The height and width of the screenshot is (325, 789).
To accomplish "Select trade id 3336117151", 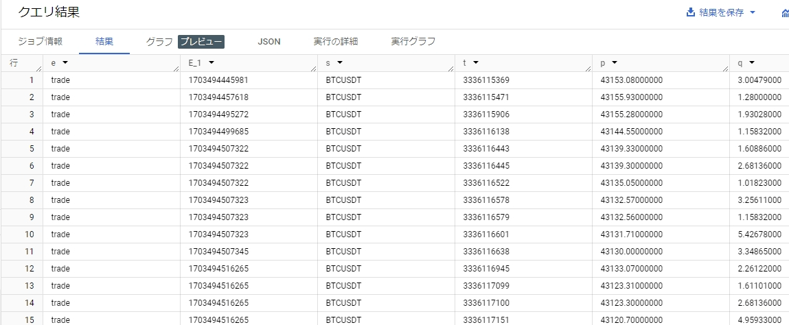I will click(486, 320).
